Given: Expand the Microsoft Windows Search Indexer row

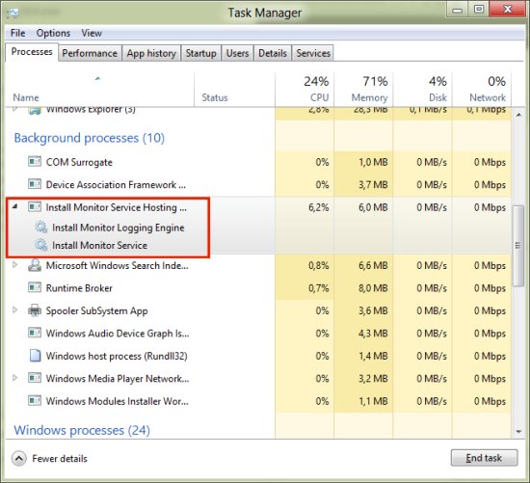Looking at the screenshot, I should click(14, 265).
